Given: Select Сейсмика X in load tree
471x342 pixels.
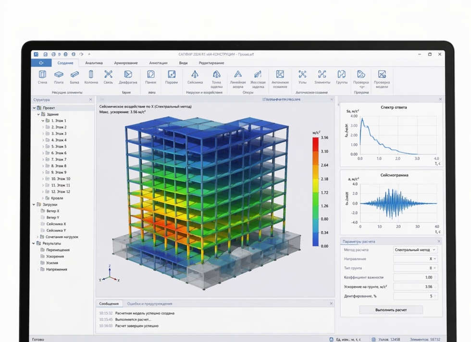Looking at the screenshot, I should tap(56, 224).
